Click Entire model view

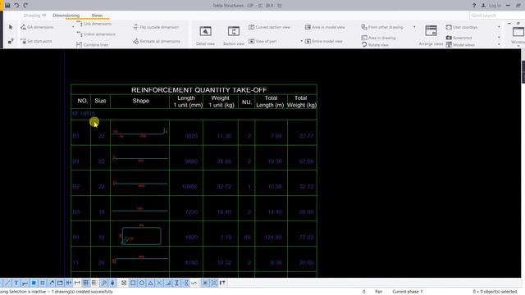pos(324,41)
